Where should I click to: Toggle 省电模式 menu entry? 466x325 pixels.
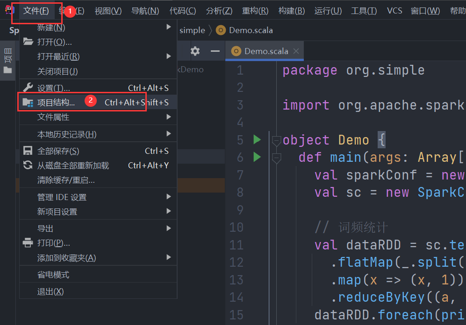click(98, 275)
